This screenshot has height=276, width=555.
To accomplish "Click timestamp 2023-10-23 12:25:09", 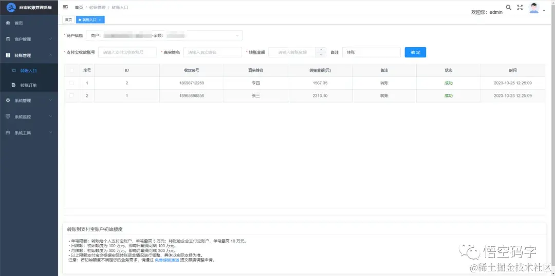I will pos(513,96).
